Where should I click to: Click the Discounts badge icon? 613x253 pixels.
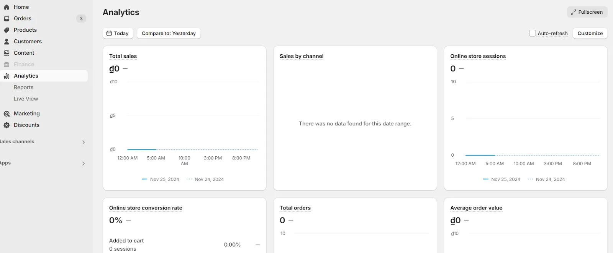7,125
